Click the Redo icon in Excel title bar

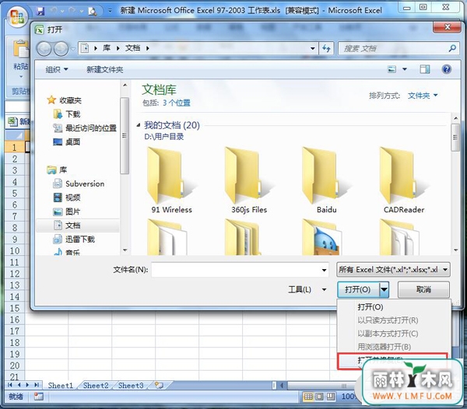point(72,11)
